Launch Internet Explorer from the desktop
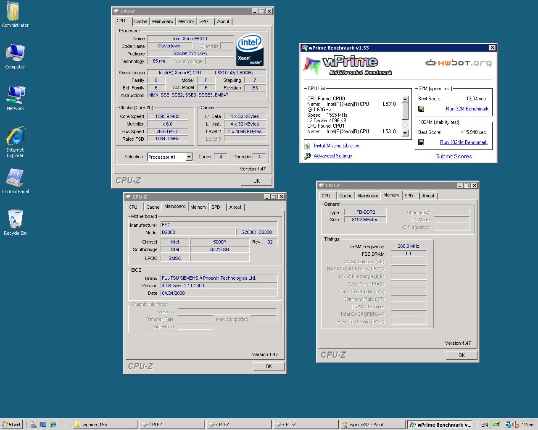Image resolution: width=538 pixels, height=430 pixels. pos(15,142)
